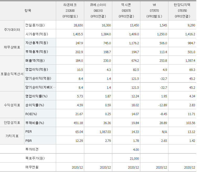Image resolution: width=197 pixels, height=172 pixels.
Task: Click the 순이익률(%) row label
Action: tap(35, 105)
